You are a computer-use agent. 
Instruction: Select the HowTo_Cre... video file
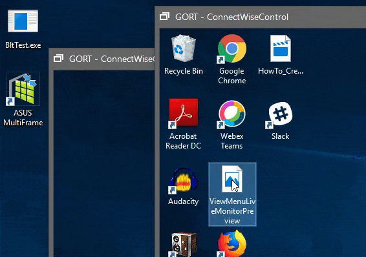coord(281,48)
